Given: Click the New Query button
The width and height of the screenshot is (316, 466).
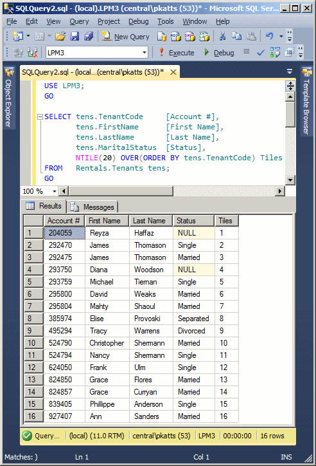Looking at the screenshot, I should 126,37.
